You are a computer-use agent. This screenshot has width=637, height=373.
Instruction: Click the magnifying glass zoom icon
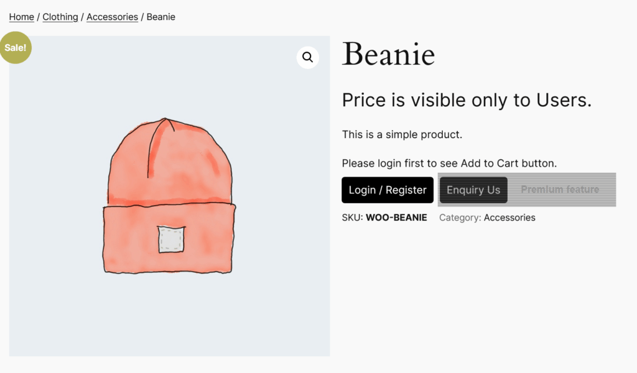click(307, 57)
